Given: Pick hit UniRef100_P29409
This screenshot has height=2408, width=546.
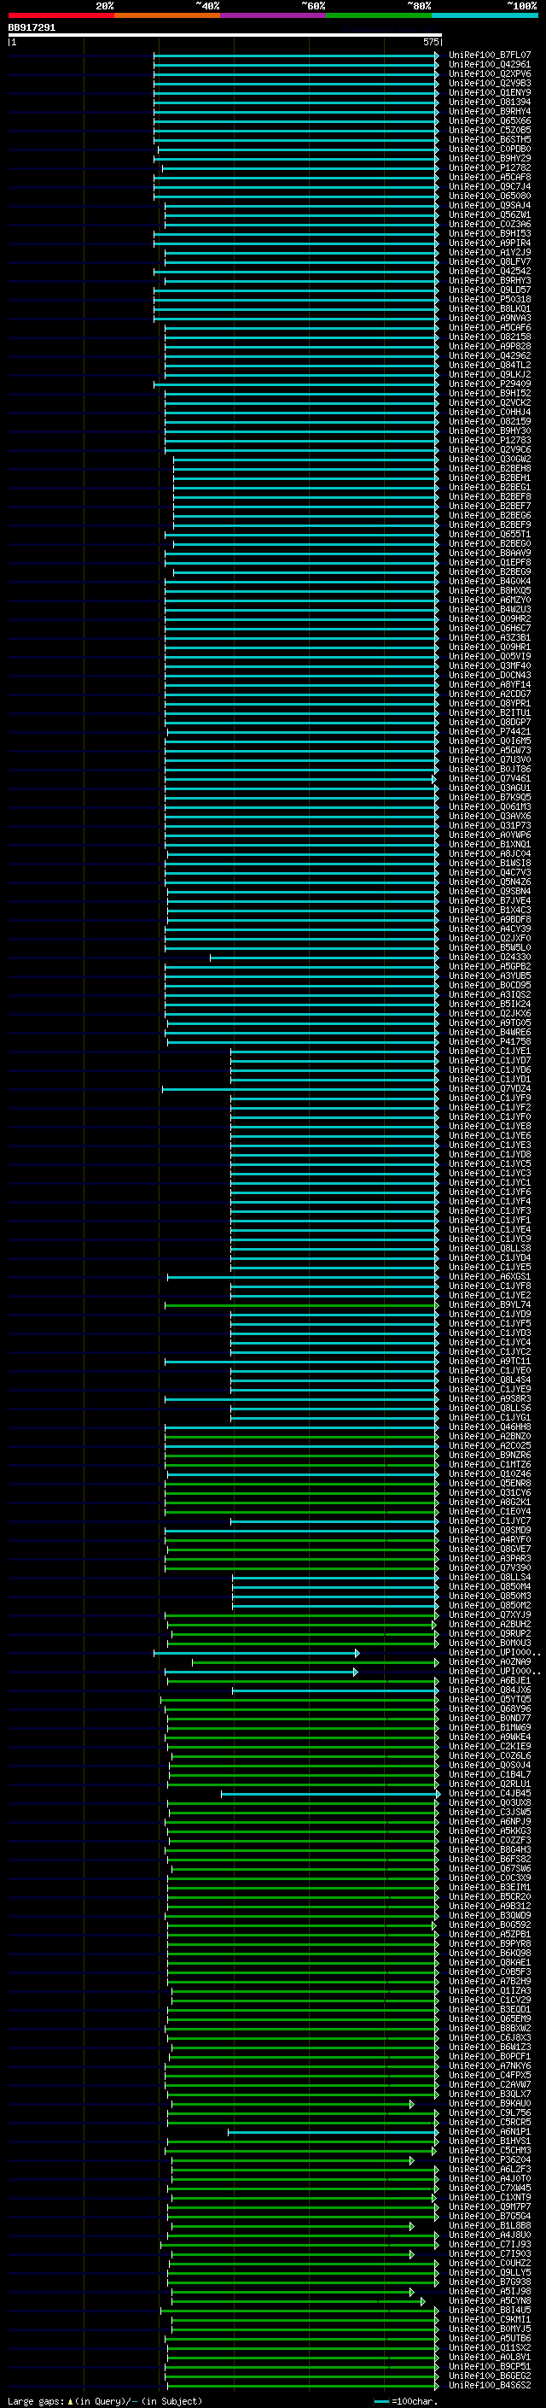Looking at the screenshot, I should pos(490,384).
